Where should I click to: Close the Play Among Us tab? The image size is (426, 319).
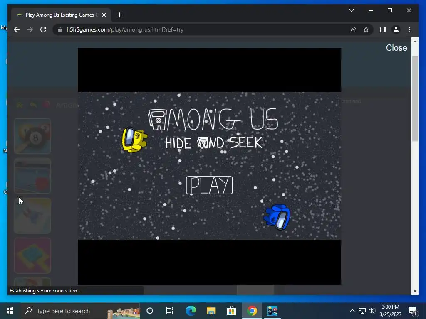pos(104,15)
